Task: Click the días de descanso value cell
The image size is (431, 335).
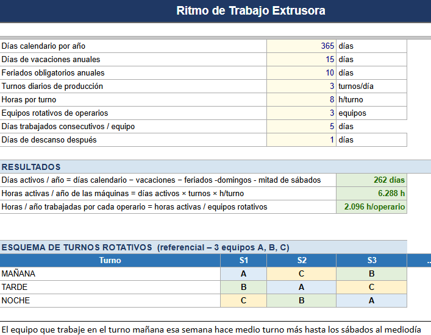Action: (301, 139)
